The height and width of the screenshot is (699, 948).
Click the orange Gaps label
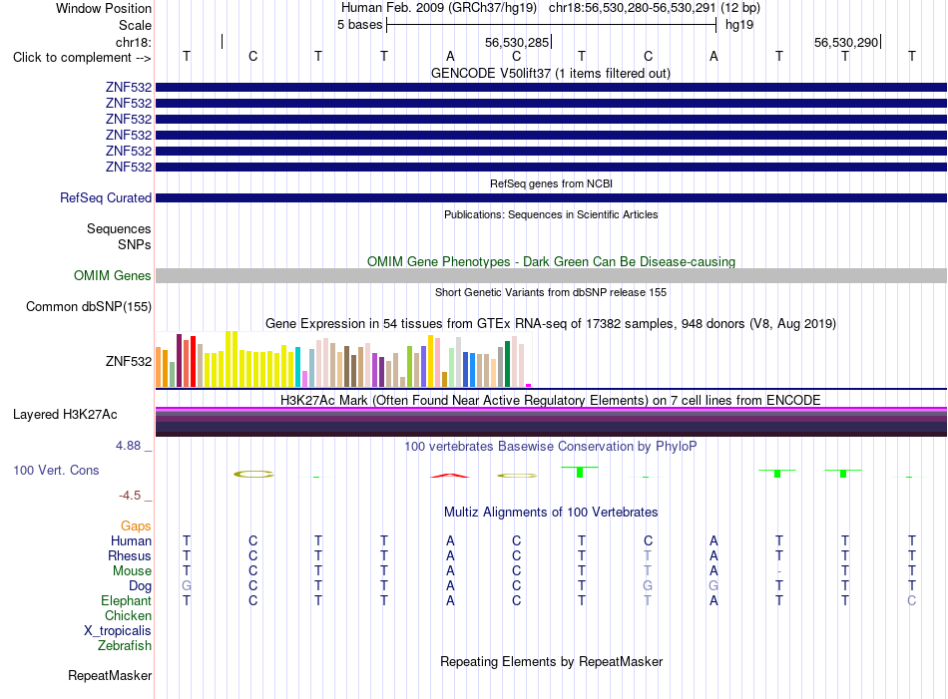tap(136, 526)
